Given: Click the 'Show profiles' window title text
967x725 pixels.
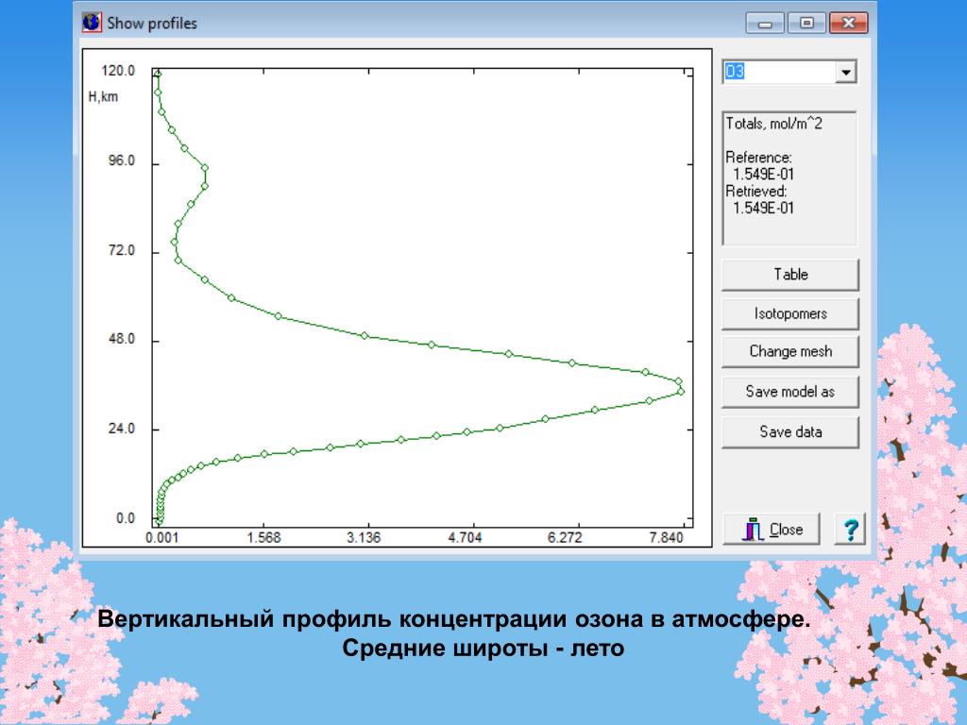Looking at the screenshot, I should click(x=152, y=24).
